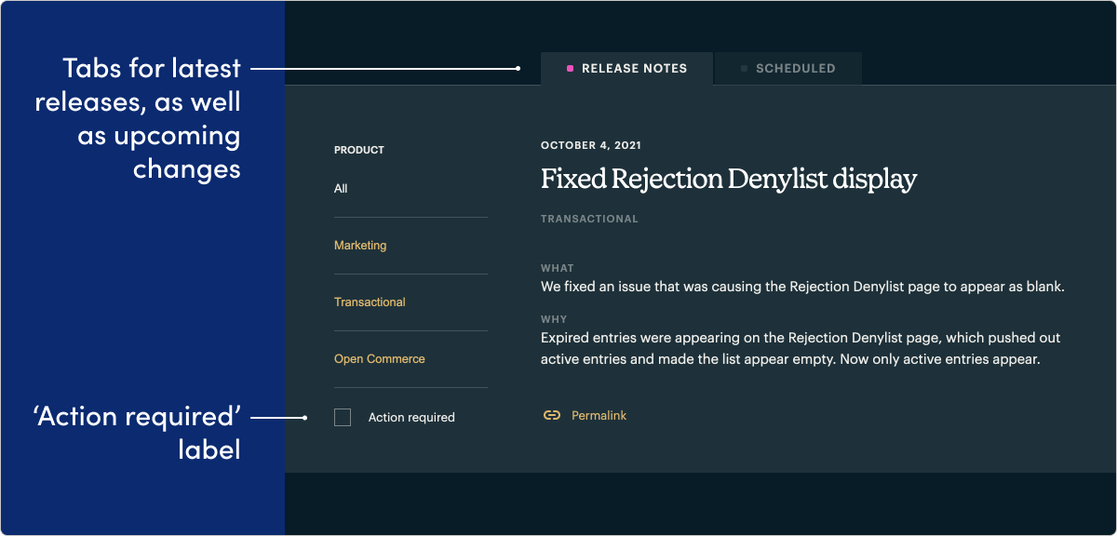Filter releases by Transactional
Image resolution: width=1117 pixels, height=536 pixels.
coord(370,301)
